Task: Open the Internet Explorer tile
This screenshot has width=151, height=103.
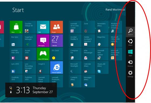Action: click(57, 68)
